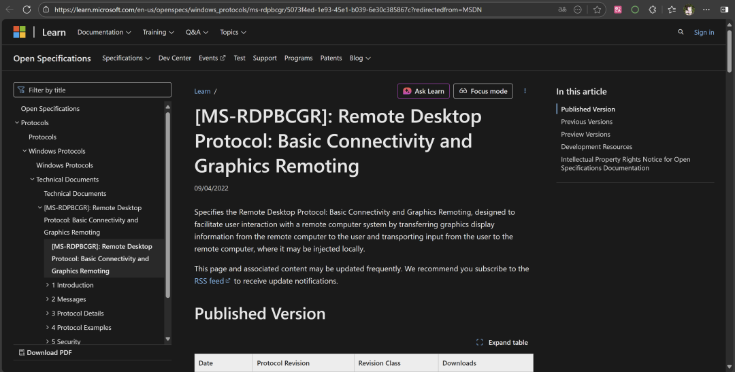Open the favorites list icon
This screenshot has width=735, height=372.
coord(672,10)
